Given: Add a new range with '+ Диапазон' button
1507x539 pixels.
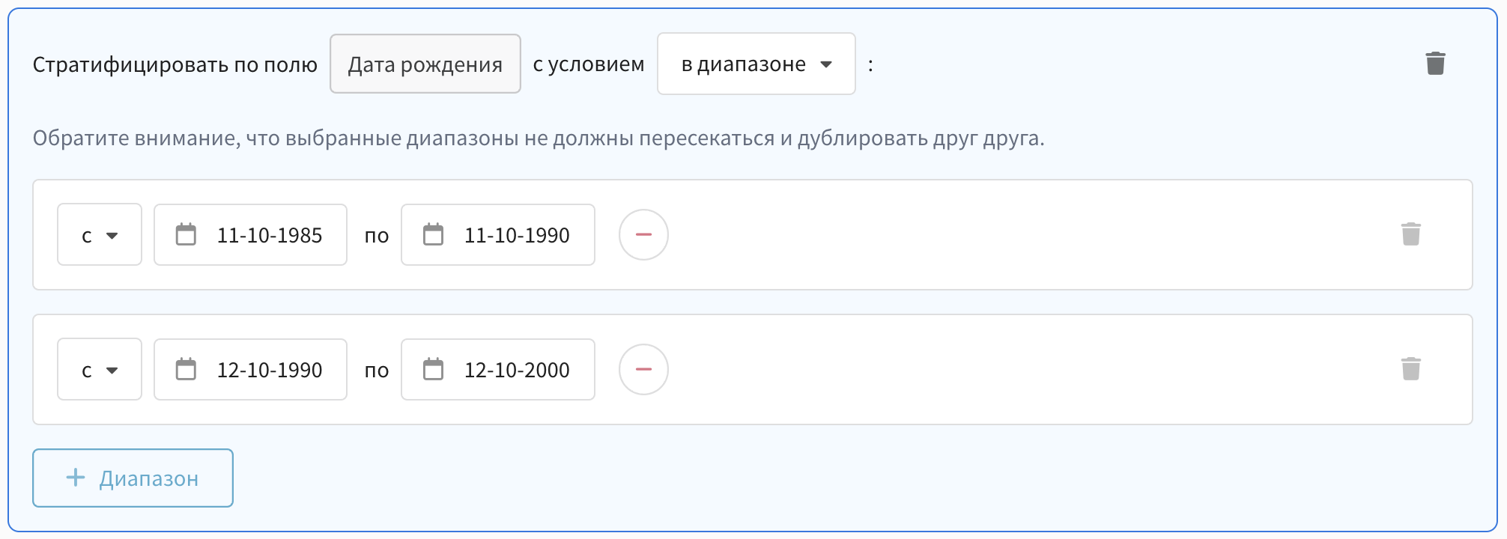Looking at the screenshot, I should tap(133, 478).
